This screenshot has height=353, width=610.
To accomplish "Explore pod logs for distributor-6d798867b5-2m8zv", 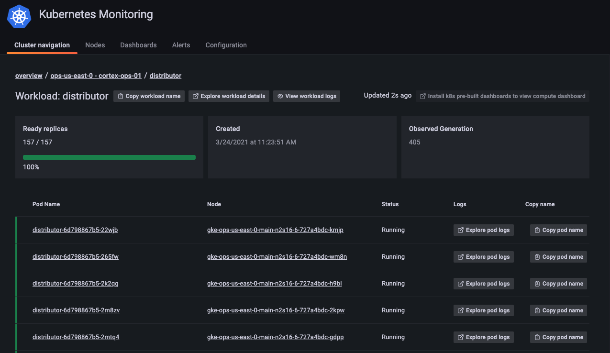I will pyautogui.click(x=484, y=310).
